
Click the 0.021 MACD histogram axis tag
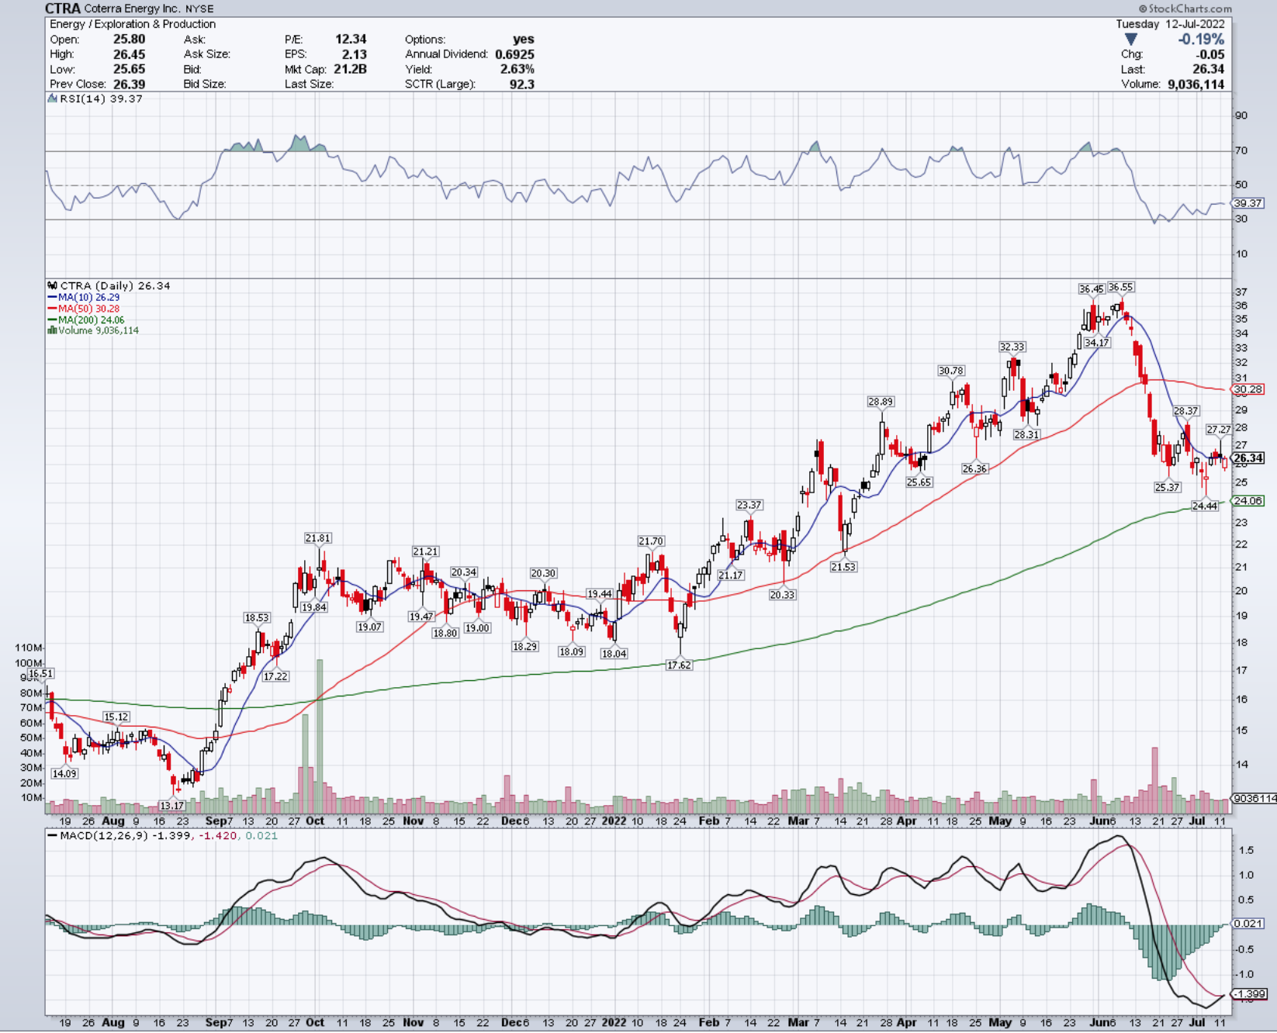[1248, 924]
